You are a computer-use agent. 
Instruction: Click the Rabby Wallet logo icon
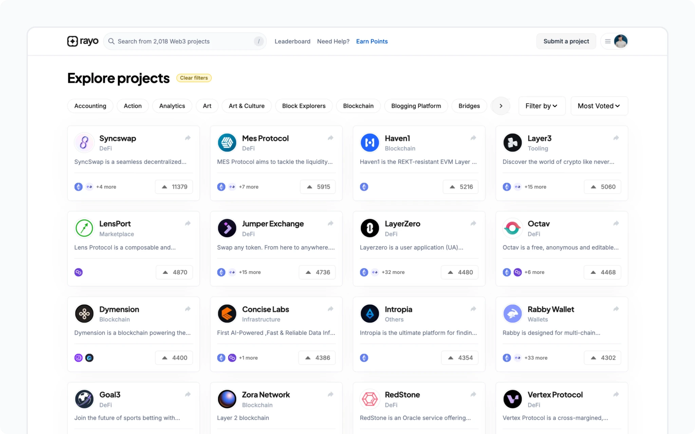click(512, 314)
